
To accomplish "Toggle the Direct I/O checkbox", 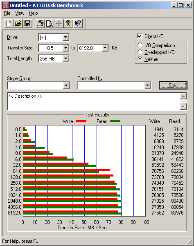I will 140,36.
